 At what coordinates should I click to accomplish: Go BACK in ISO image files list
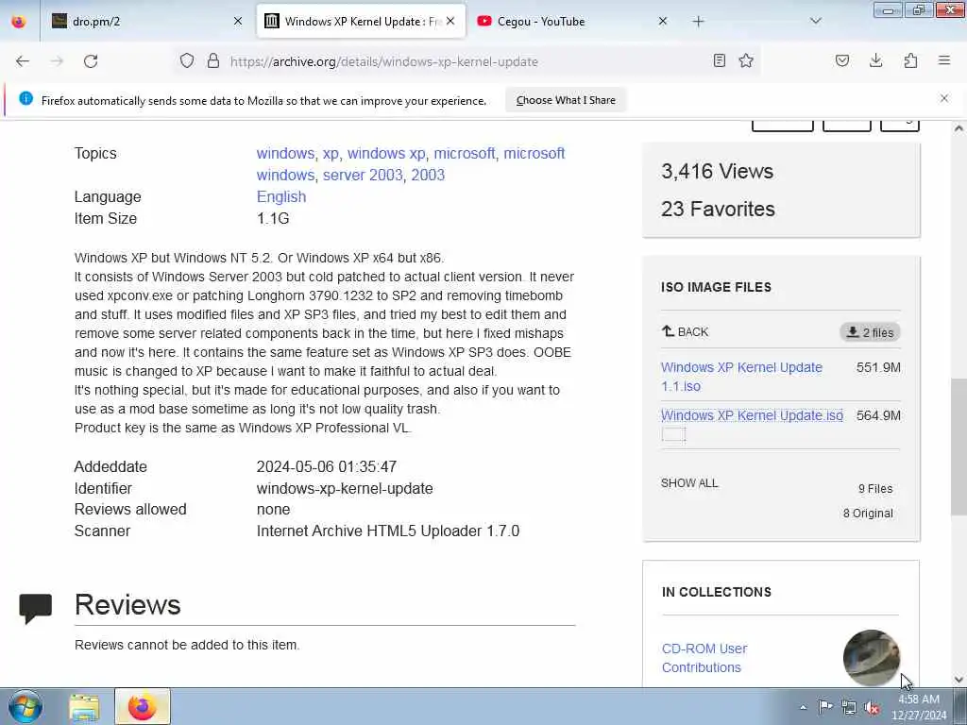[685, 331]
